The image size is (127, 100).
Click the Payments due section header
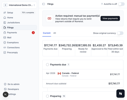pos(83,65)
